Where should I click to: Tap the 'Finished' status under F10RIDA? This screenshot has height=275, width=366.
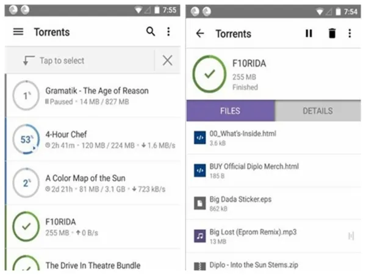click(245, 87)
